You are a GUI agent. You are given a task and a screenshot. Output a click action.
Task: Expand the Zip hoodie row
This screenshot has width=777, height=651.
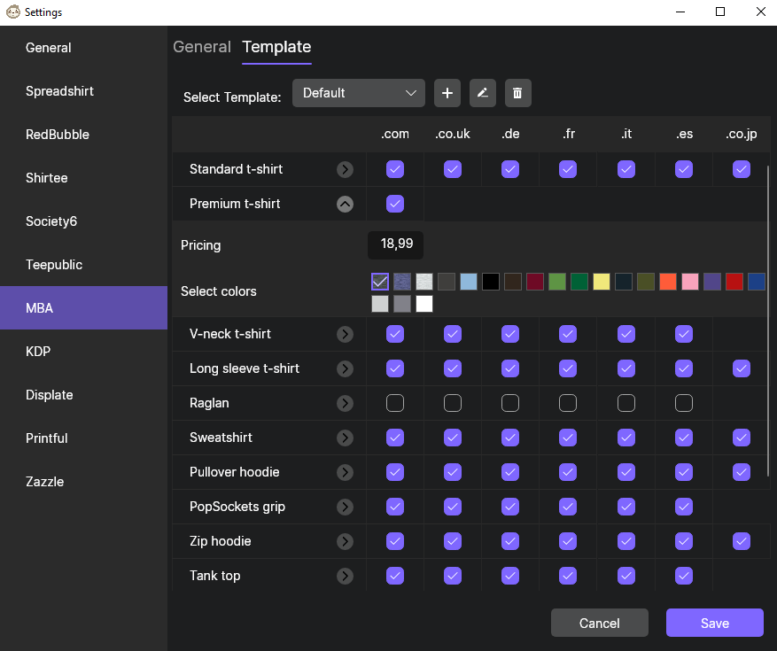[345, 541]
